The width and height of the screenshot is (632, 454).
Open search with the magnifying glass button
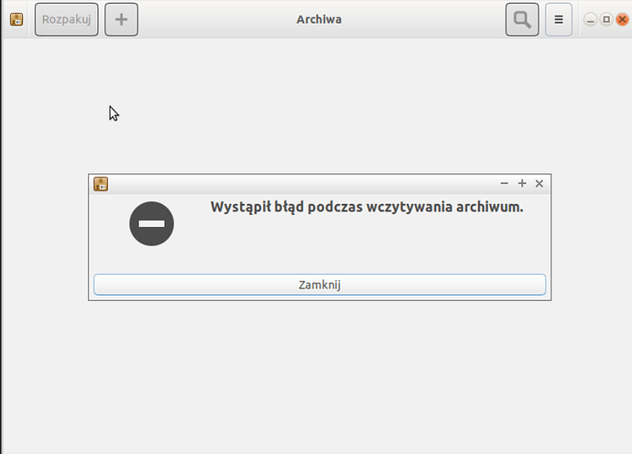pyautogui.click(x=522, y=19)
